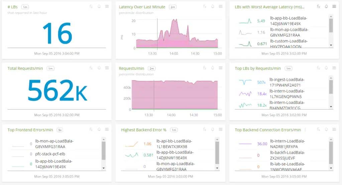Screen dimensions: 342x185
Task: Open Top LBs by Requests/min chart menu
Action: (x=334, y=68)
